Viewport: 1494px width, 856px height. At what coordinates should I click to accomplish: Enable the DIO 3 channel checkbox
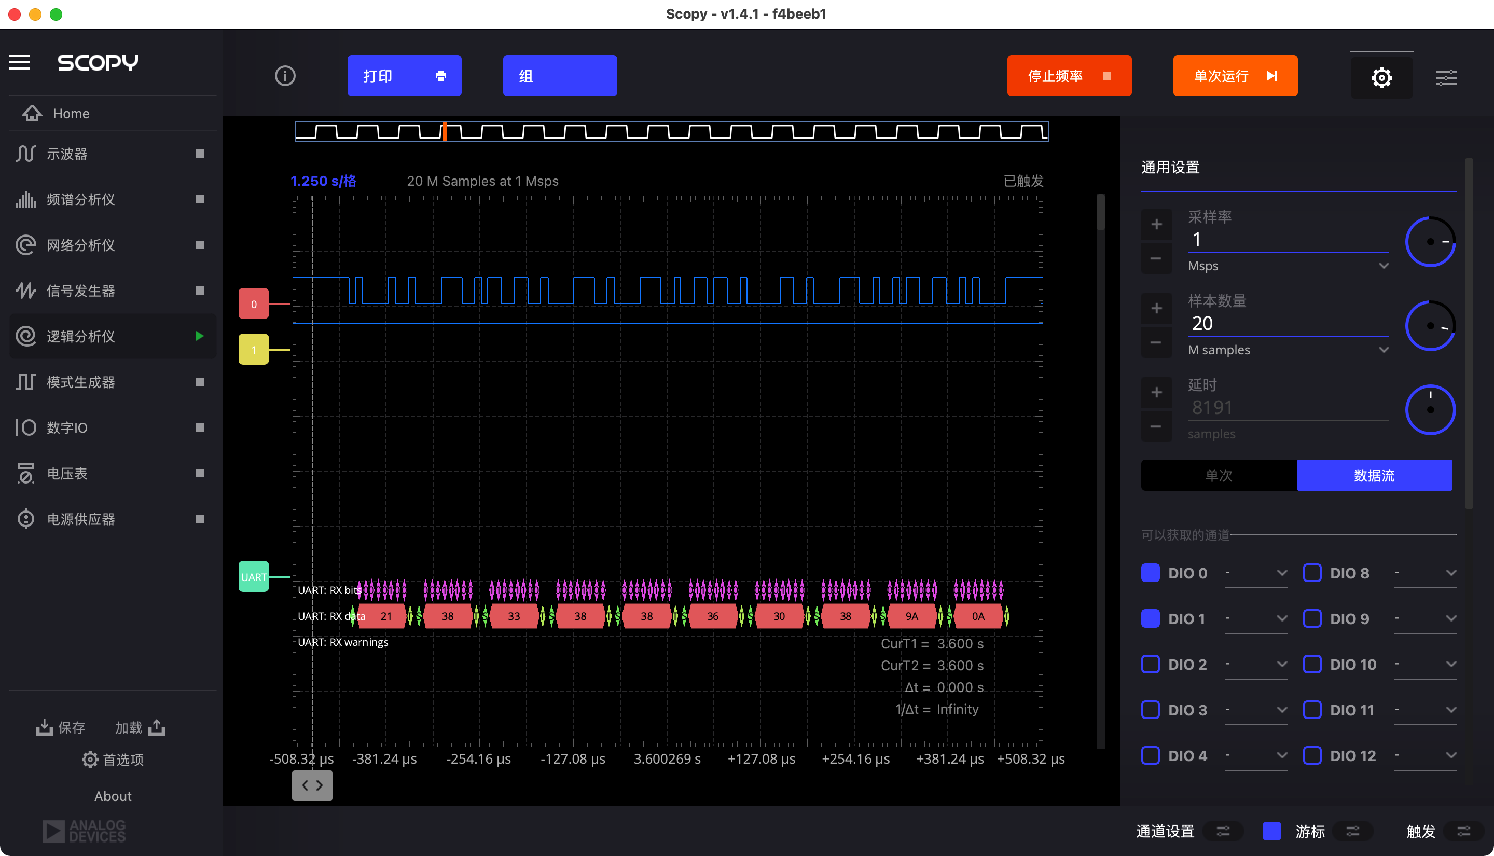1150,710
